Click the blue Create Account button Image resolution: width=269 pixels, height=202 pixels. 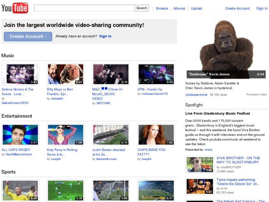point(28,36)
